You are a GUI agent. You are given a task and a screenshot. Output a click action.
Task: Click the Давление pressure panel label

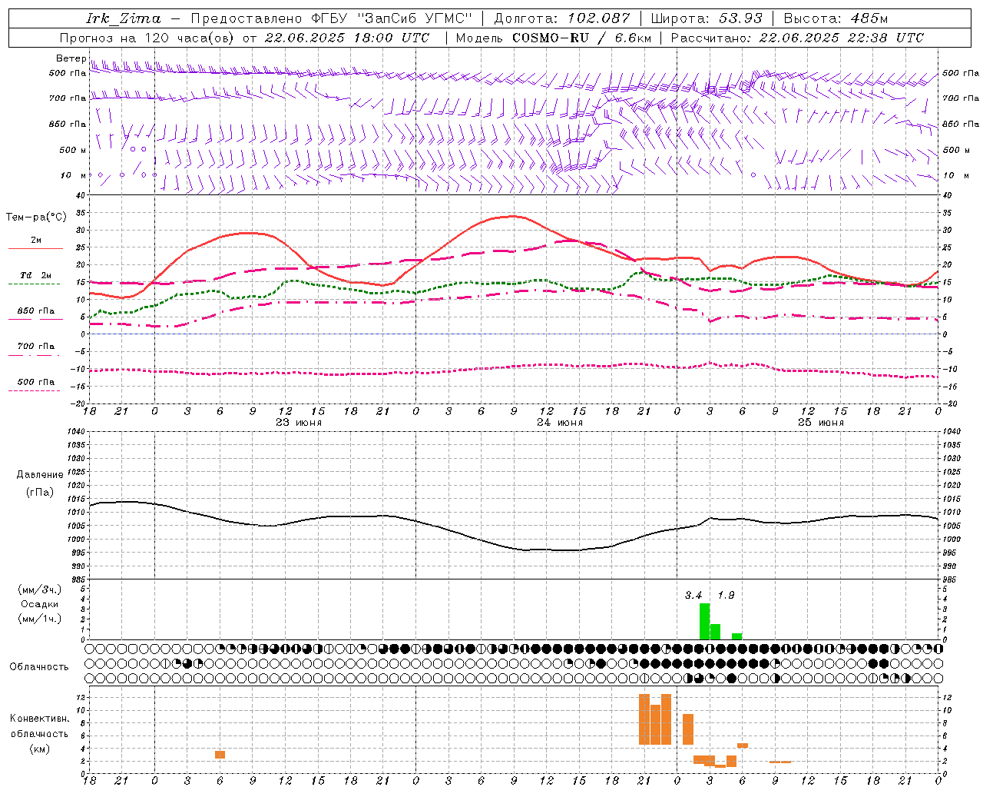point(40,475)
